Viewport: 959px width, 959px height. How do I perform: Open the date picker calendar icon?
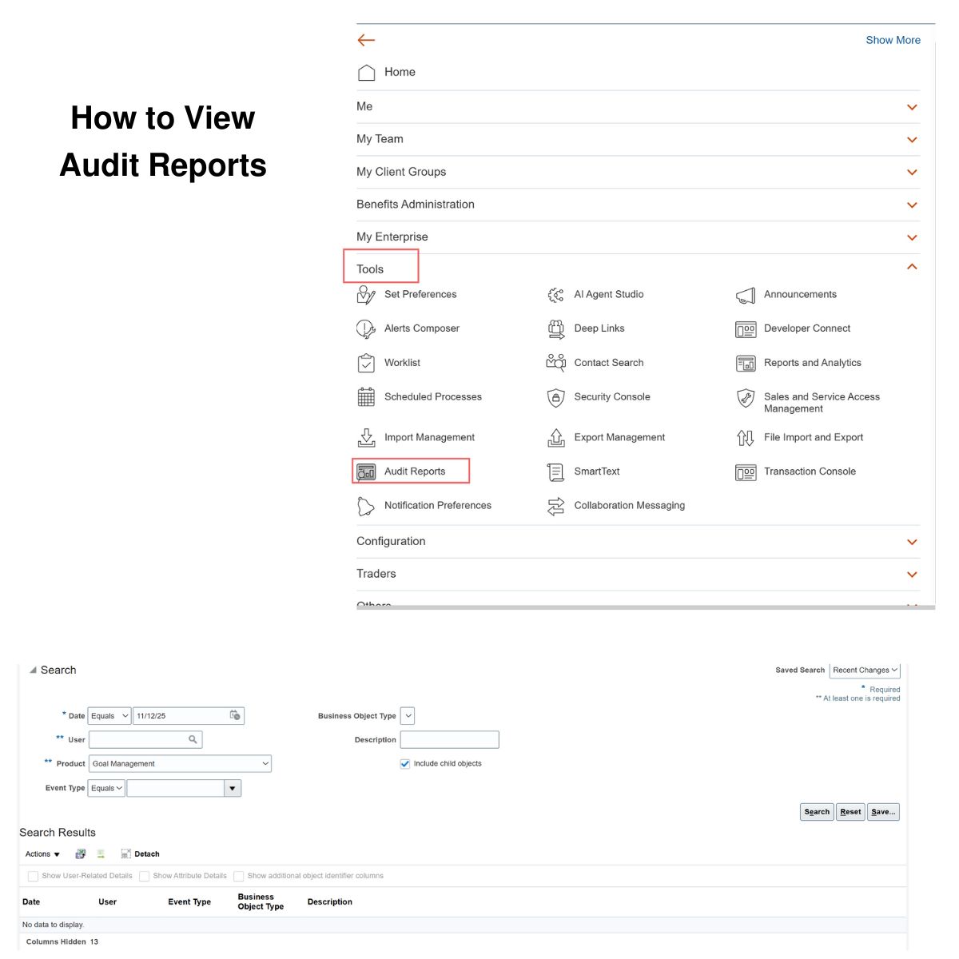(x=235, y=715)
